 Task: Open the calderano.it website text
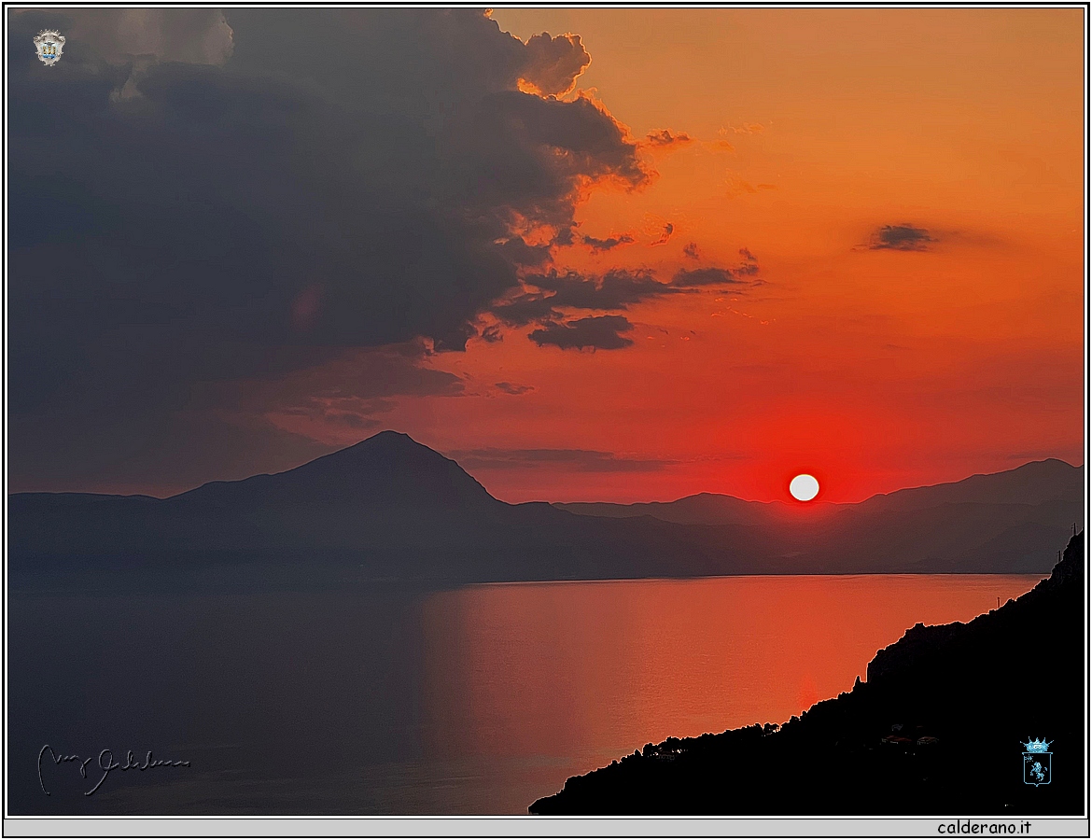(984, 827)
